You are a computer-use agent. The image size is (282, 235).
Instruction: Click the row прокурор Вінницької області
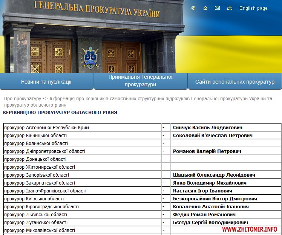coord(35,136)
